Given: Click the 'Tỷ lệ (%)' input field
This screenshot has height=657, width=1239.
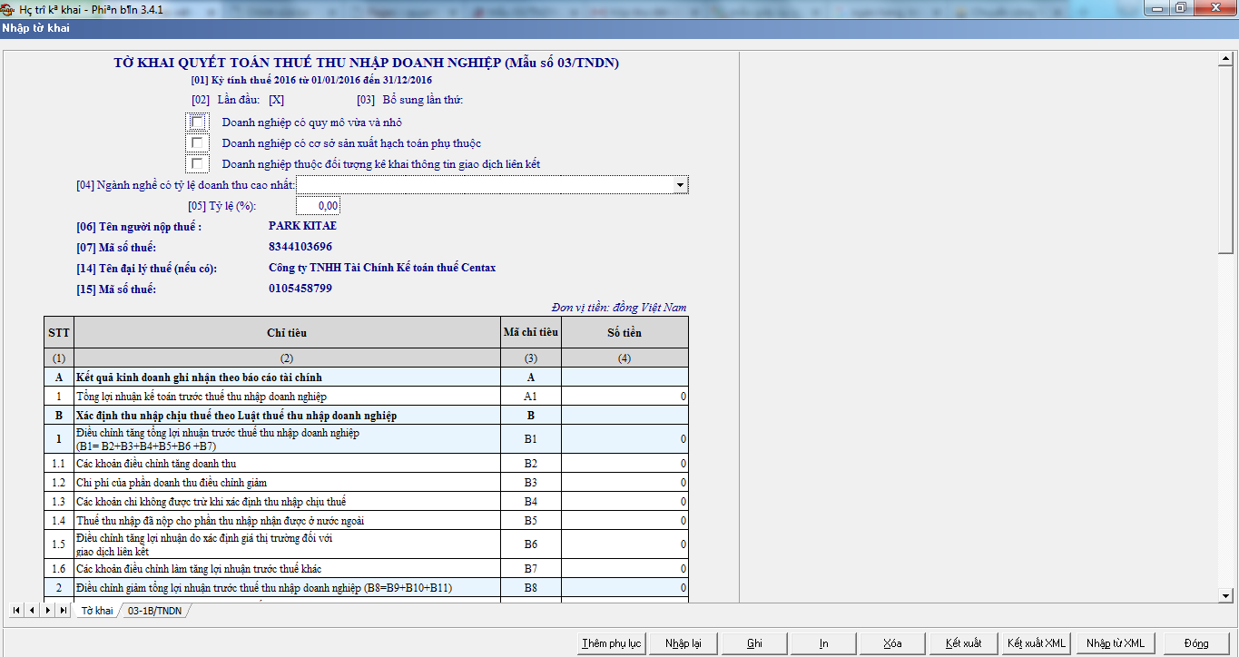Looking at the screenshot, I should click(318, 206).
